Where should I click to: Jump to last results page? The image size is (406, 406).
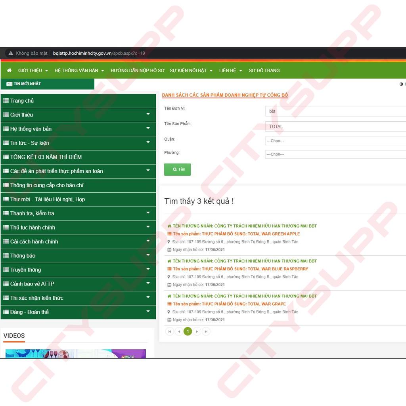click(206, 331)
